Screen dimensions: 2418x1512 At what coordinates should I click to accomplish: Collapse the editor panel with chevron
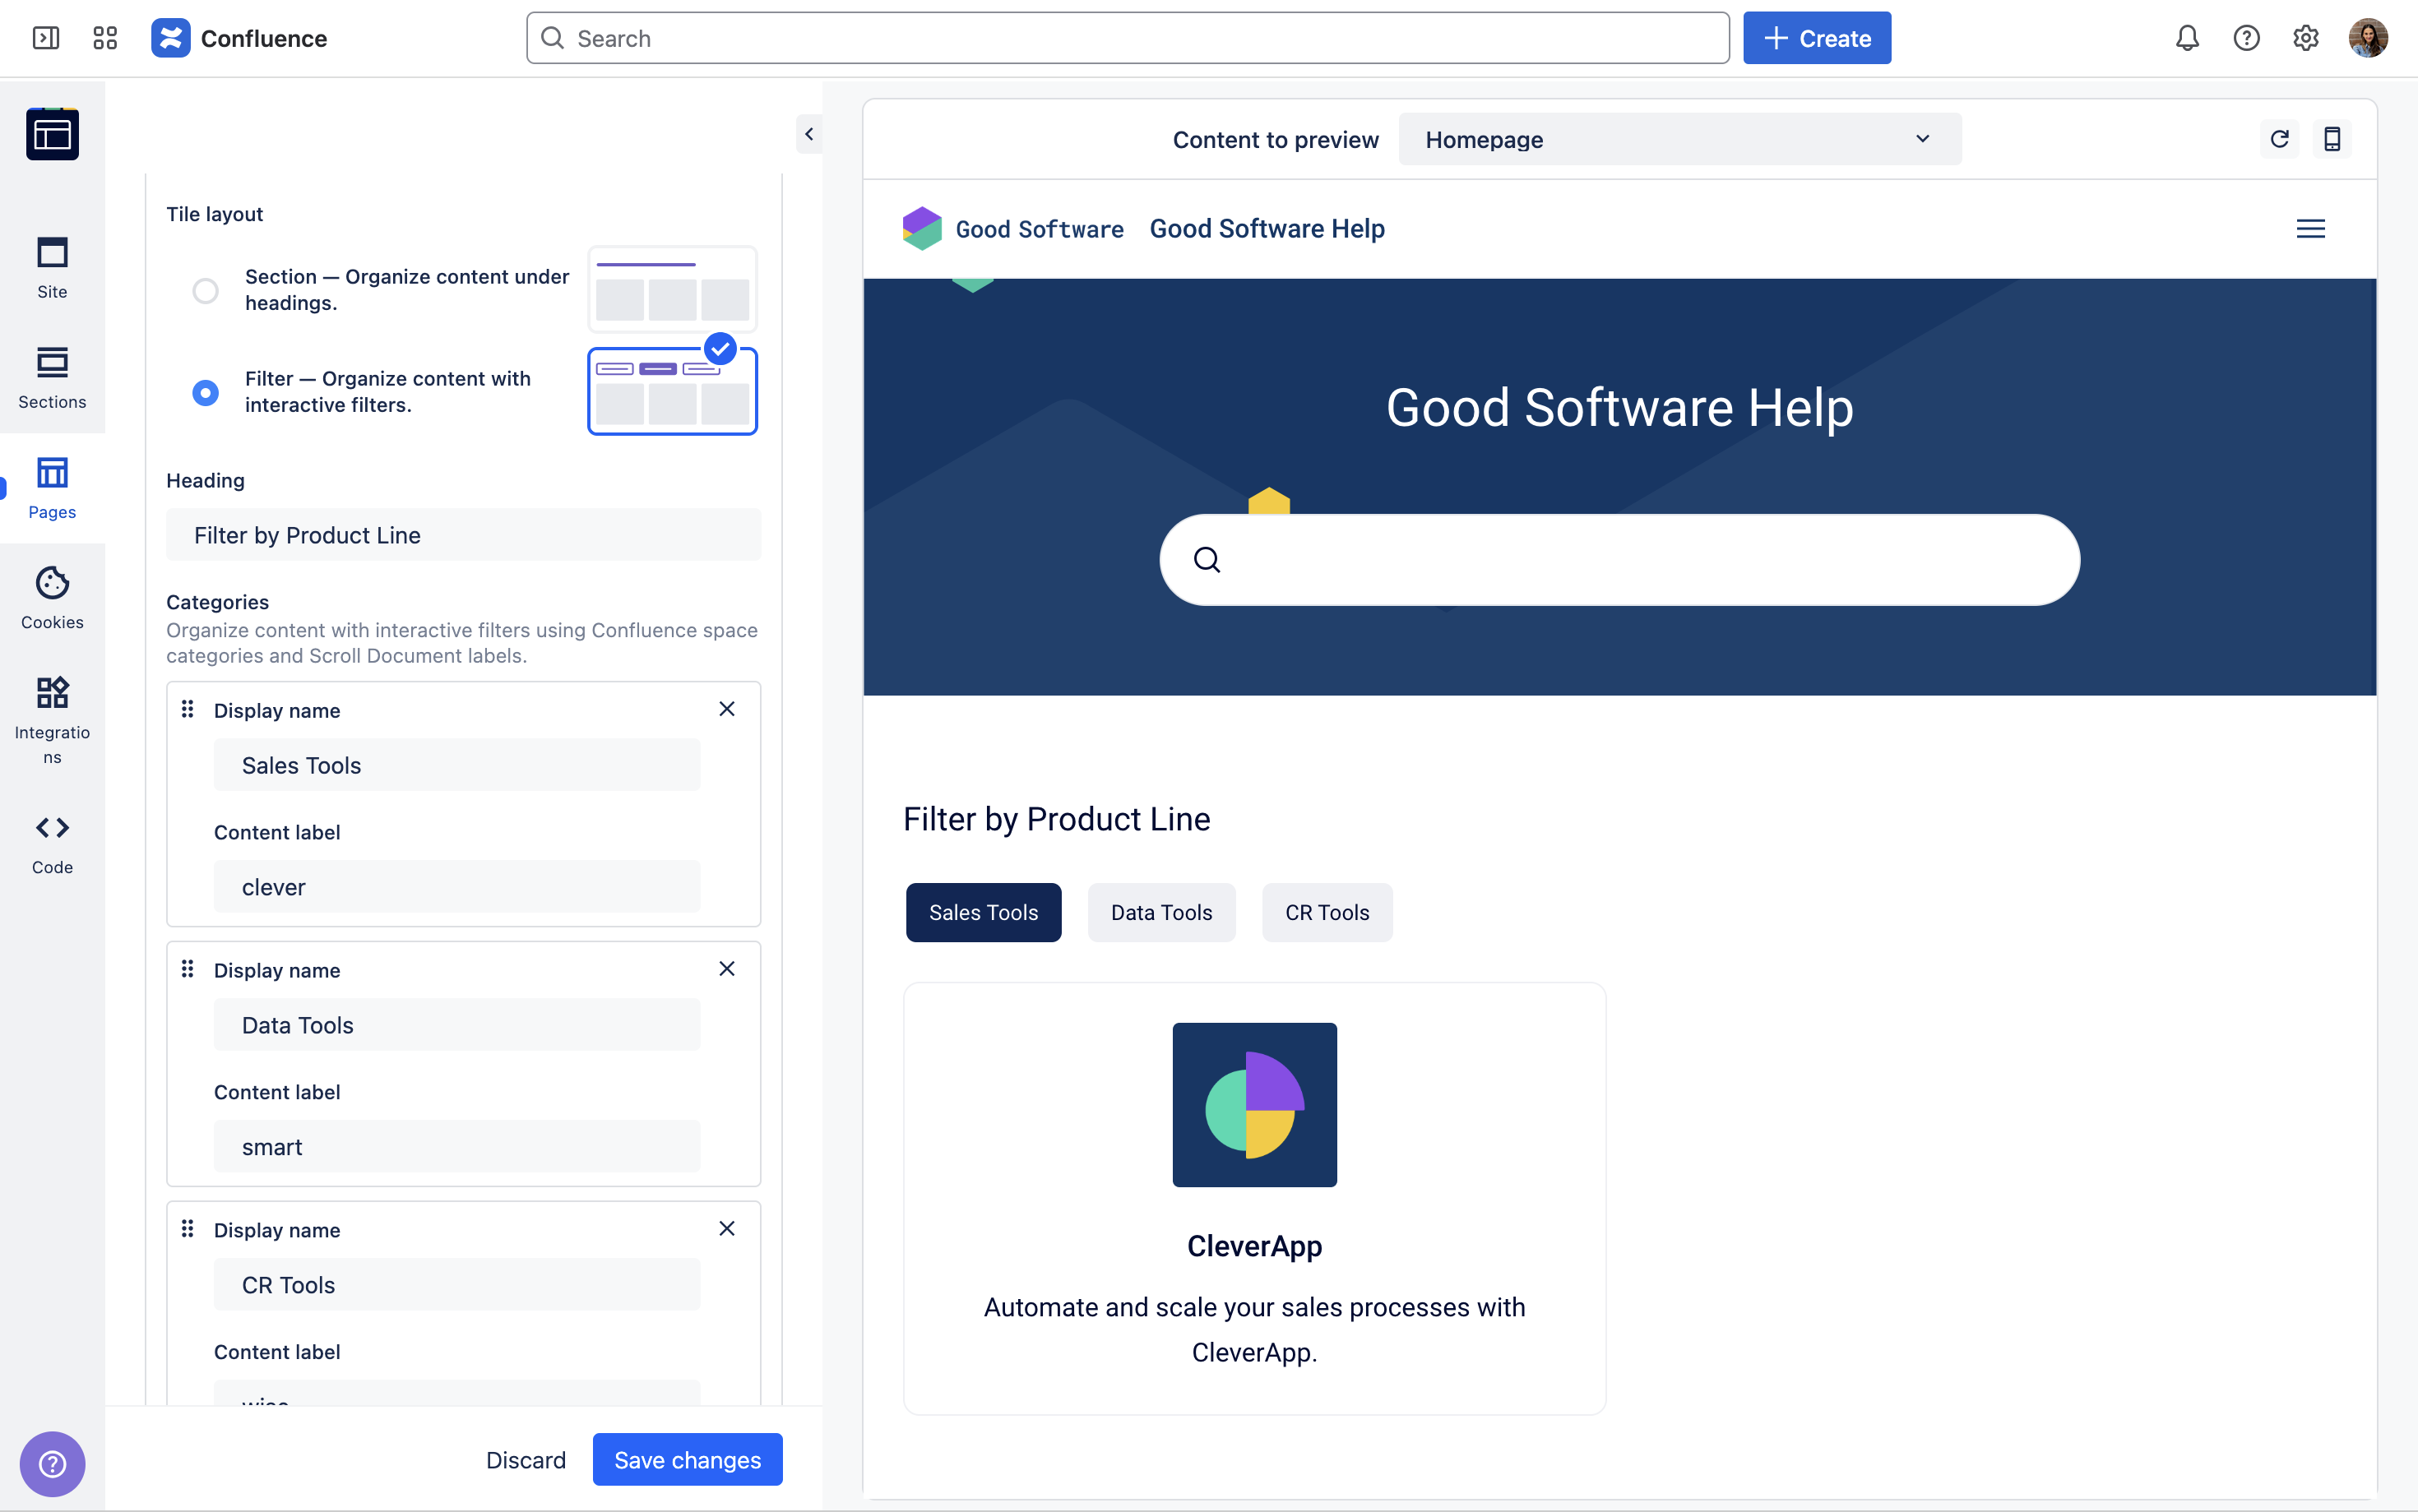pos(809,134)
